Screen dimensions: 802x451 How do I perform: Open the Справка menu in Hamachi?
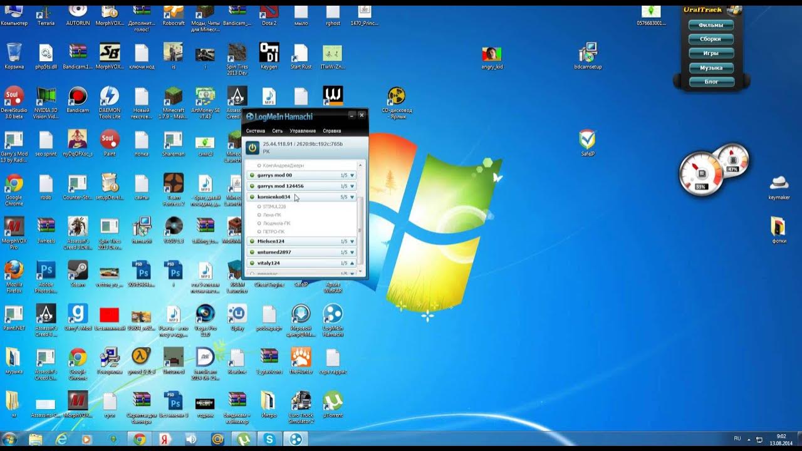click(x=331, y=131)
